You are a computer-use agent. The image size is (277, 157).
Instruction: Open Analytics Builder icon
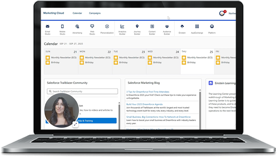point(122,27)
